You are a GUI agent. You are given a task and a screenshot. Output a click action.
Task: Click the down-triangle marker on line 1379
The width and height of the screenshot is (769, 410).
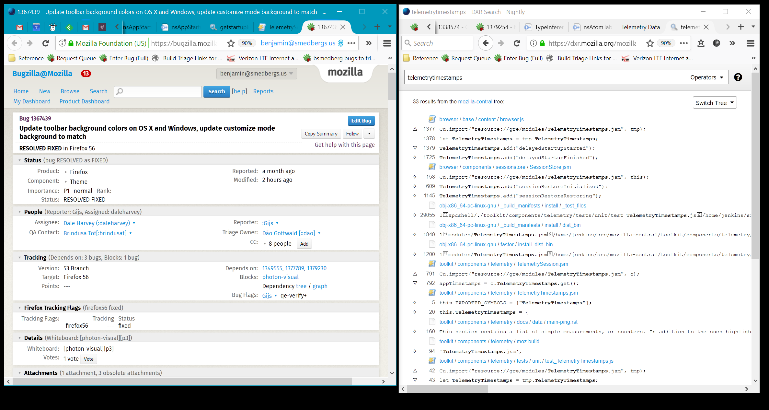point(415,148)
